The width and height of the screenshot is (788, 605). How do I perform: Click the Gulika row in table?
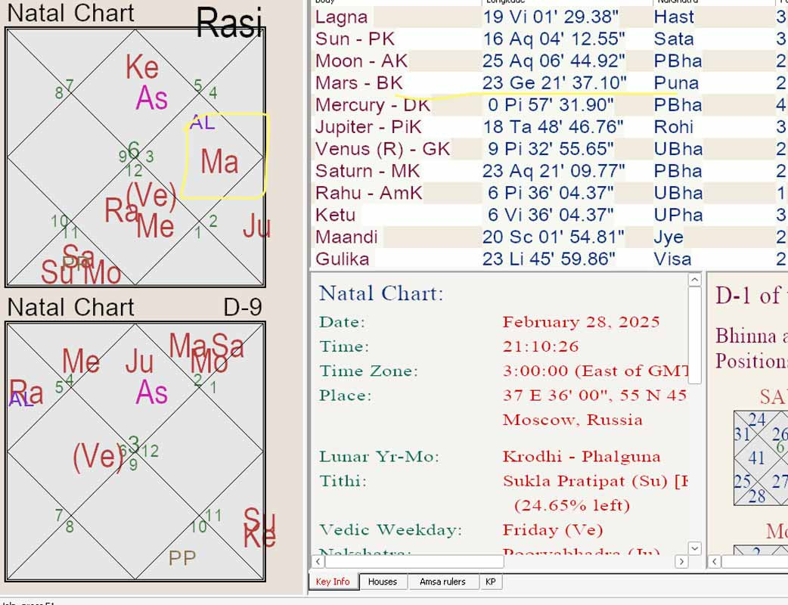[343, 259]
